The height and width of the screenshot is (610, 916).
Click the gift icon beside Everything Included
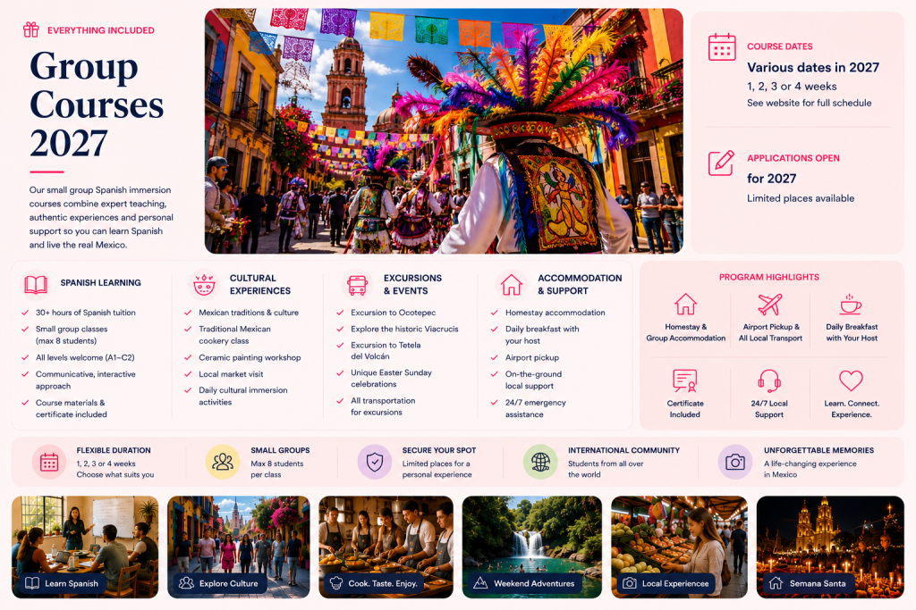[31, 29]
